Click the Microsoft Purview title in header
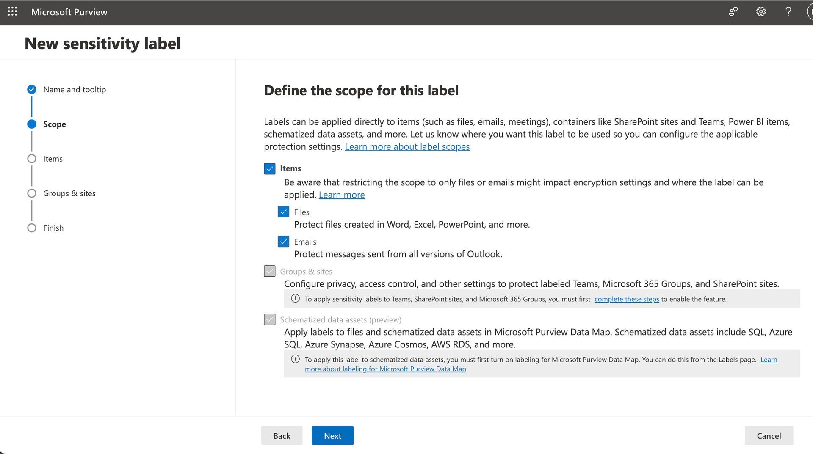813x454 pixels. 69,12
